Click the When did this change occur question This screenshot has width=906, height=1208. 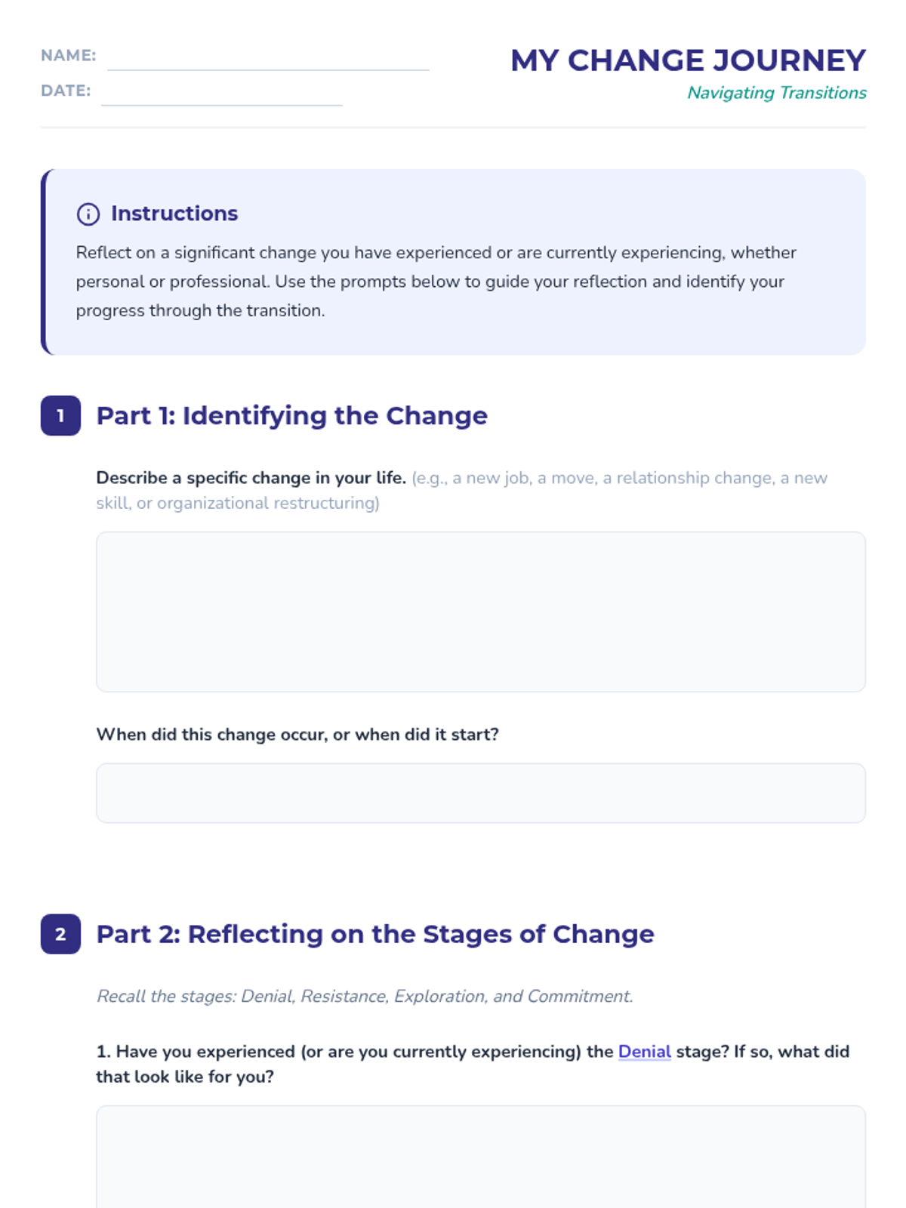pyautogui.click(x=297, y=735)
